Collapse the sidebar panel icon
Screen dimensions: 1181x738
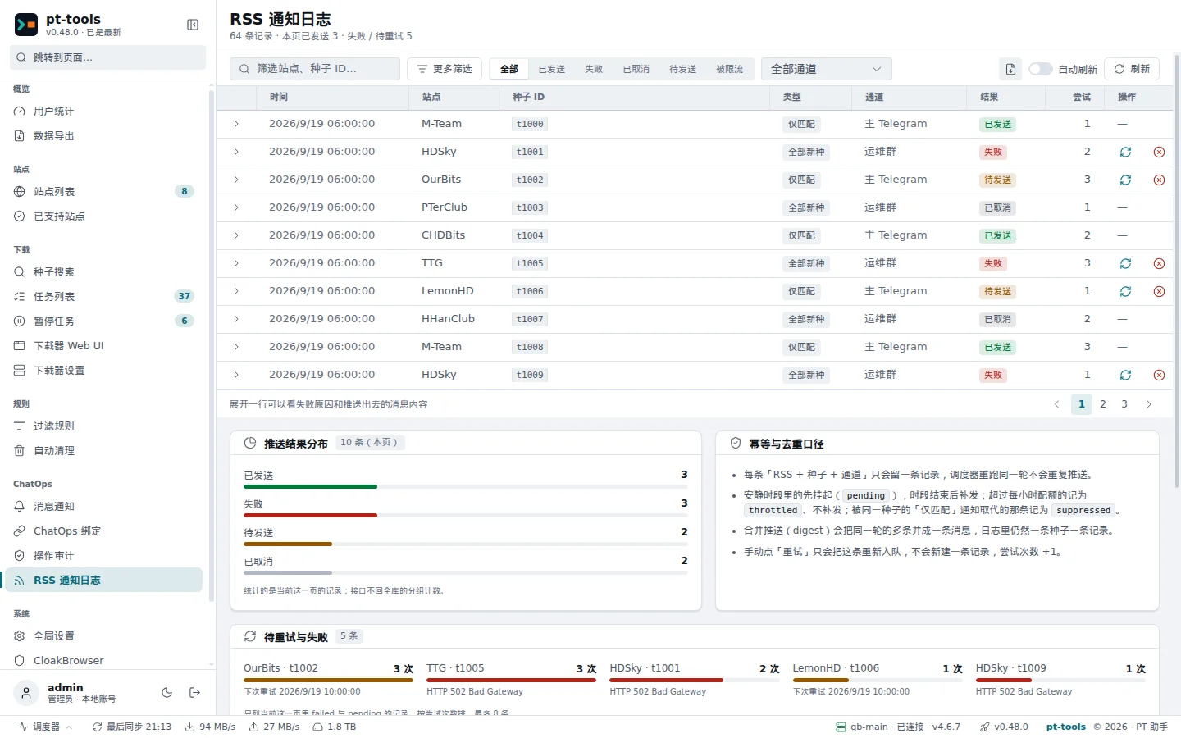193,25
